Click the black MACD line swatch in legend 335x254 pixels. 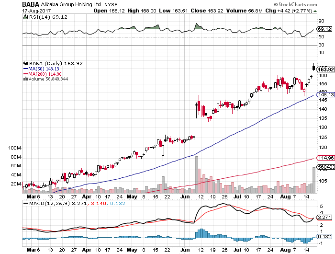[25, 204]
